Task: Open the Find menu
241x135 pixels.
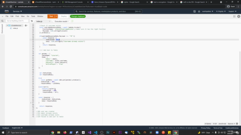Action: tap(17, 16)
